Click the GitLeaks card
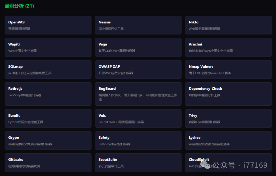276x176 pixels. point(48,163)
